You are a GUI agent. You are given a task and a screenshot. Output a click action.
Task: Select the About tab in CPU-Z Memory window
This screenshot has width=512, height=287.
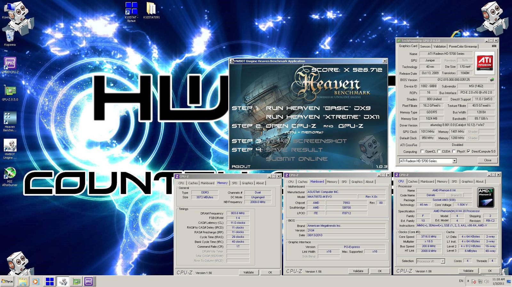tap(260, 183)
